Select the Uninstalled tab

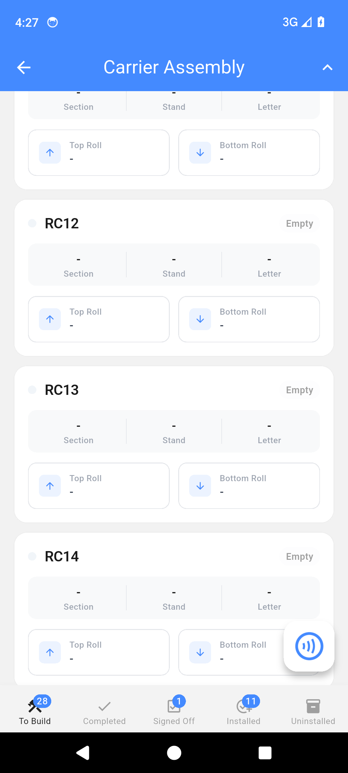click(313, 712)
